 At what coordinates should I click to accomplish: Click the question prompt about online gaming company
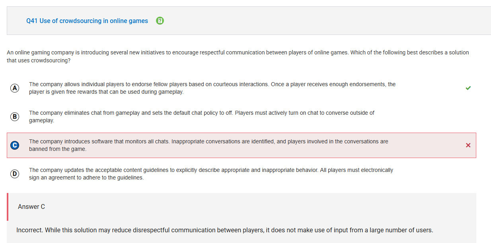[238, 56]
